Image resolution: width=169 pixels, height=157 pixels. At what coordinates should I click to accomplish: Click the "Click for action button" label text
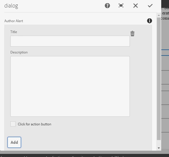point(35,124)
